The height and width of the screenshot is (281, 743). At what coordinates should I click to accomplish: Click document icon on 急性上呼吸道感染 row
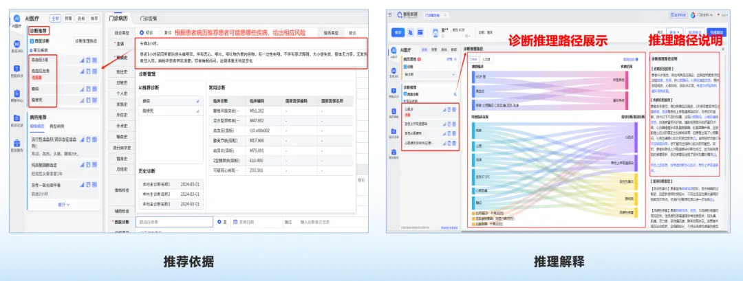449,124
